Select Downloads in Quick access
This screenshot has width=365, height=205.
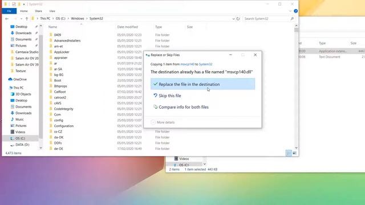[x=23, y=33]
